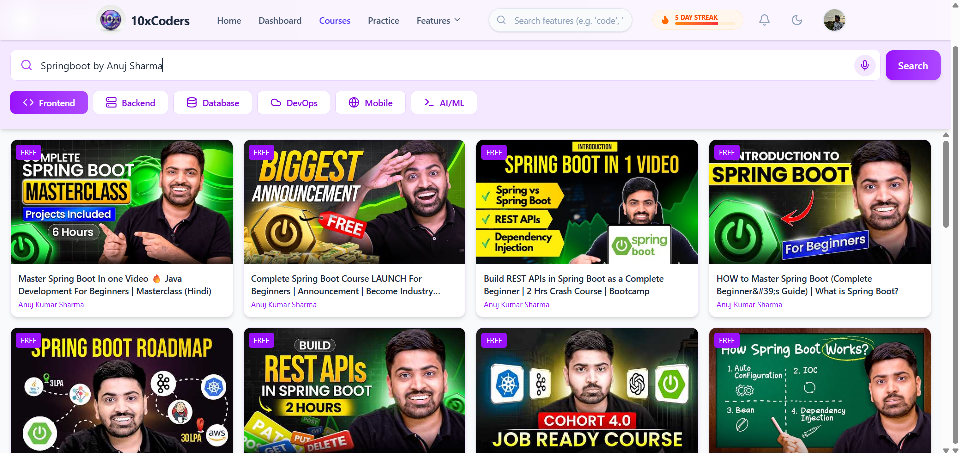Image resolution: width=960 pixels, height=453 pixels.
Task: Focus the course search input field
Action: [x=445, y=65]
